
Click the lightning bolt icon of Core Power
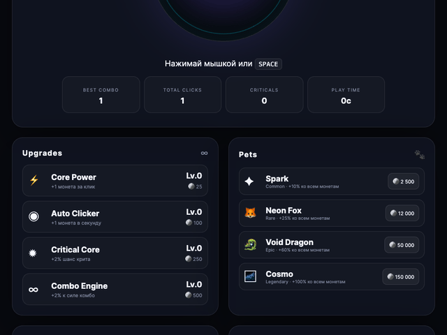click(x=34, y=180)
